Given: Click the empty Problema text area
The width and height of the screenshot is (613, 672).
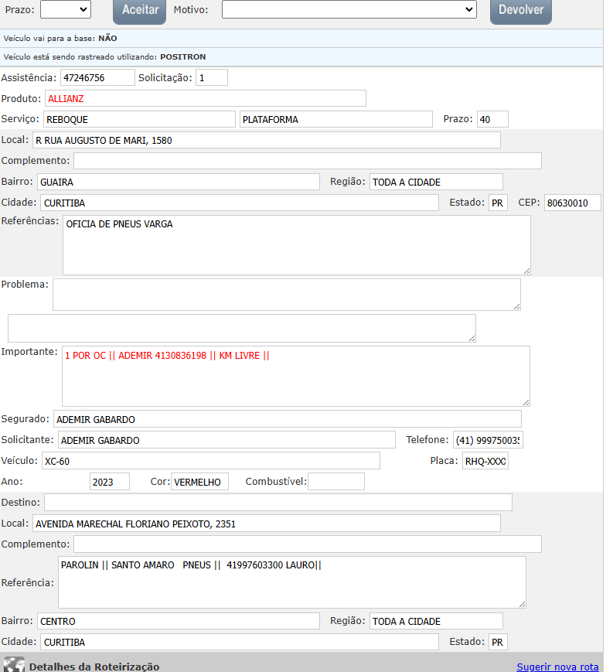Looking at the screenshot, I should click(286, 294).
